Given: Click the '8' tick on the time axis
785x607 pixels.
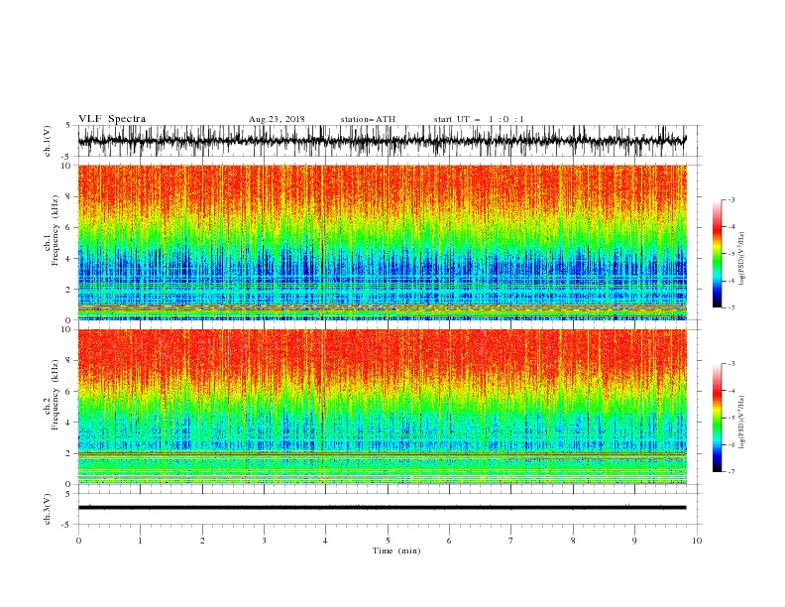Looking at the screenshot, I should tap(573, 541).
